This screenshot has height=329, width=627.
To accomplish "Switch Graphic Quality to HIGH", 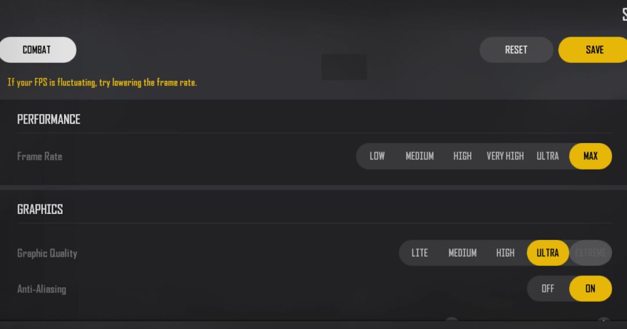I will (x=505, y=253).
